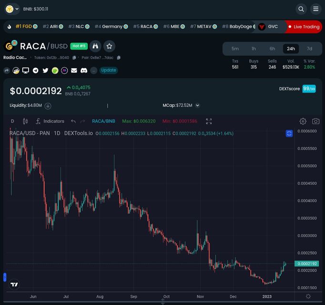The height and width of the screenshot is (305, 325).
Task: Click the Min: $0.0001586 label
Action: click(180, 121)
